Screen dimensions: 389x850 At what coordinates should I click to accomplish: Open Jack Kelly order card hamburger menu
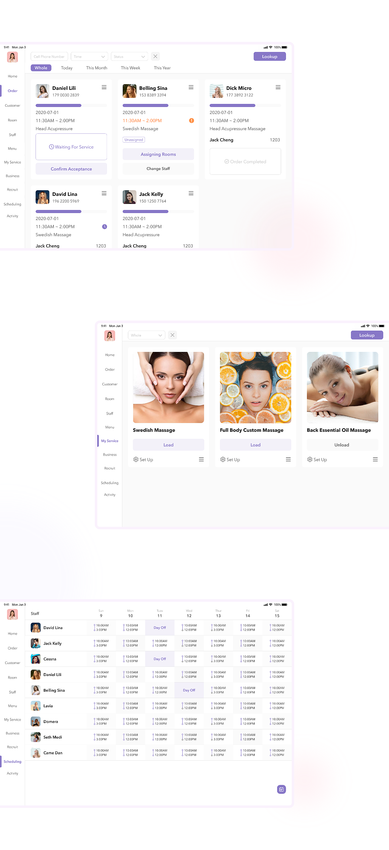pyautogui.click(x=191, y=193)
